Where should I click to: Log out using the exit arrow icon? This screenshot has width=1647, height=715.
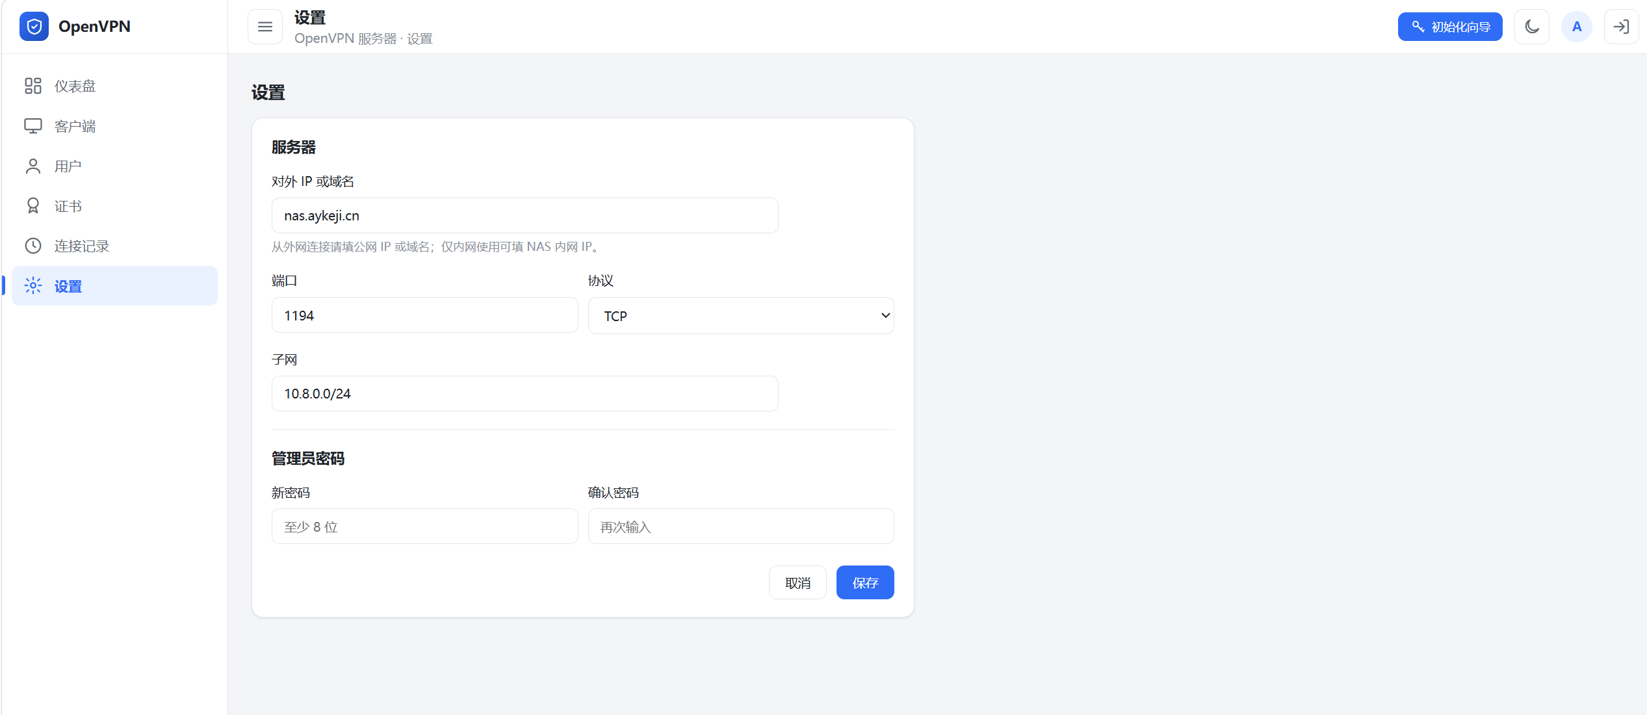(1621, 27)
